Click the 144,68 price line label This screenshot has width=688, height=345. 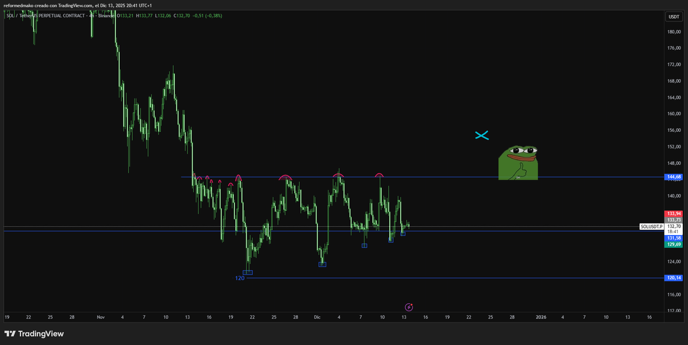pos(673,177)
